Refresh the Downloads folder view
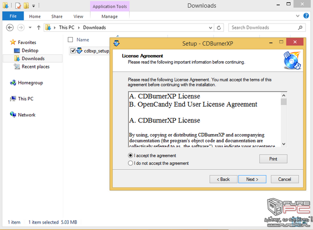313x230 pixels. coord(219,27)
